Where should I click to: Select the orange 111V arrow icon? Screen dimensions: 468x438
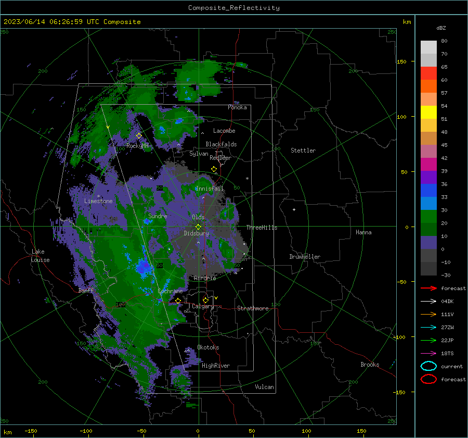pyautogui.click(x=428, y=314)
